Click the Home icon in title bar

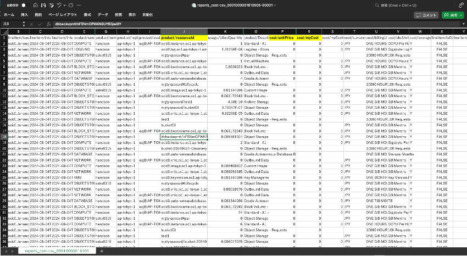[35, 5]
